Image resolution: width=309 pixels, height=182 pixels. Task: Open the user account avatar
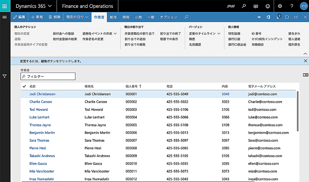pyautogui.click(x=304, y=6)
